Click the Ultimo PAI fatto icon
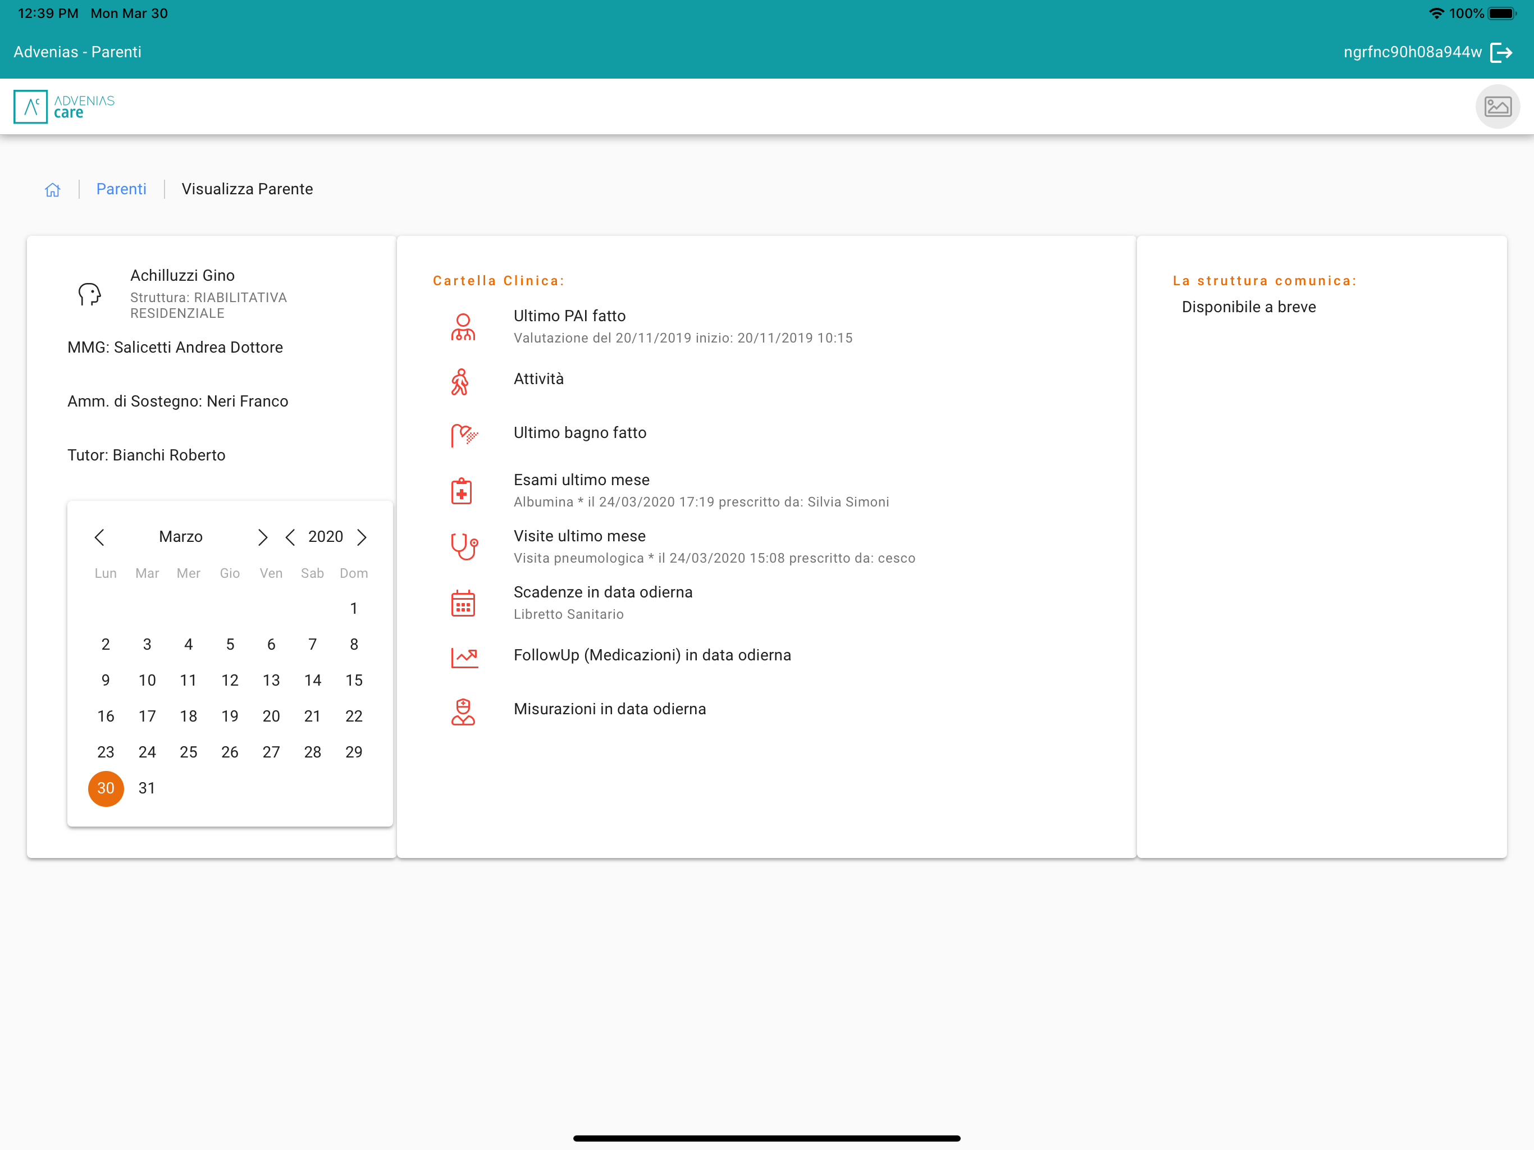1534x1150 pixels. tap(463, 327)
